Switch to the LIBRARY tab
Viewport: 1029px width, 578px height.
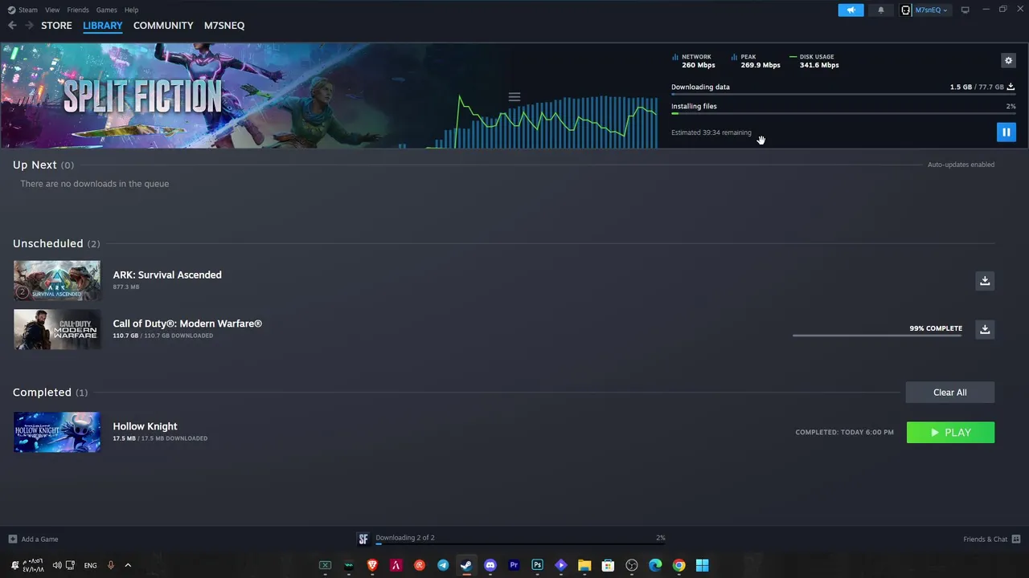103,26
